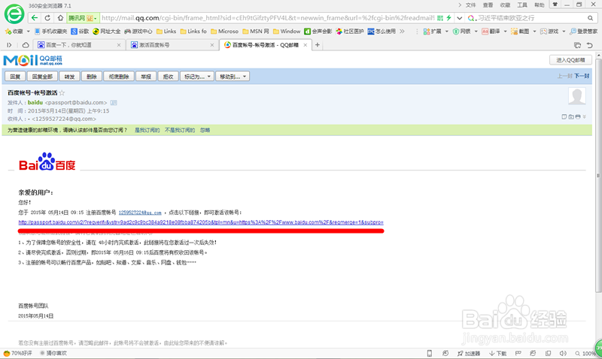Show more bookmarks with the » chevron
The image size is (602, 359).
coord(402,31)
